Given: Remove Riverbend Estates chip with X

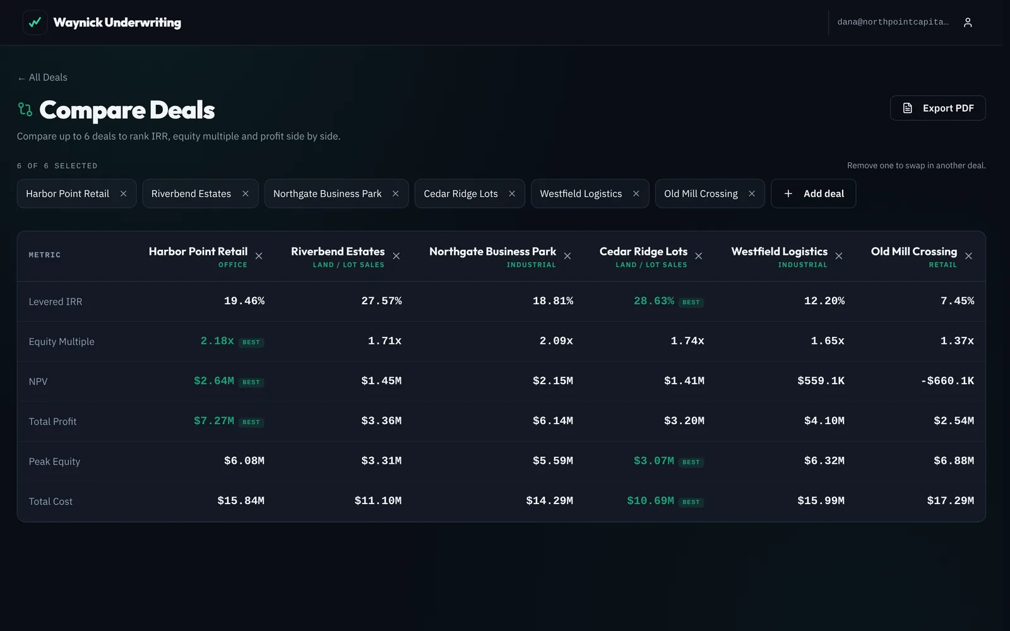Looking at the screenshot, I should (x=246, y=194).
